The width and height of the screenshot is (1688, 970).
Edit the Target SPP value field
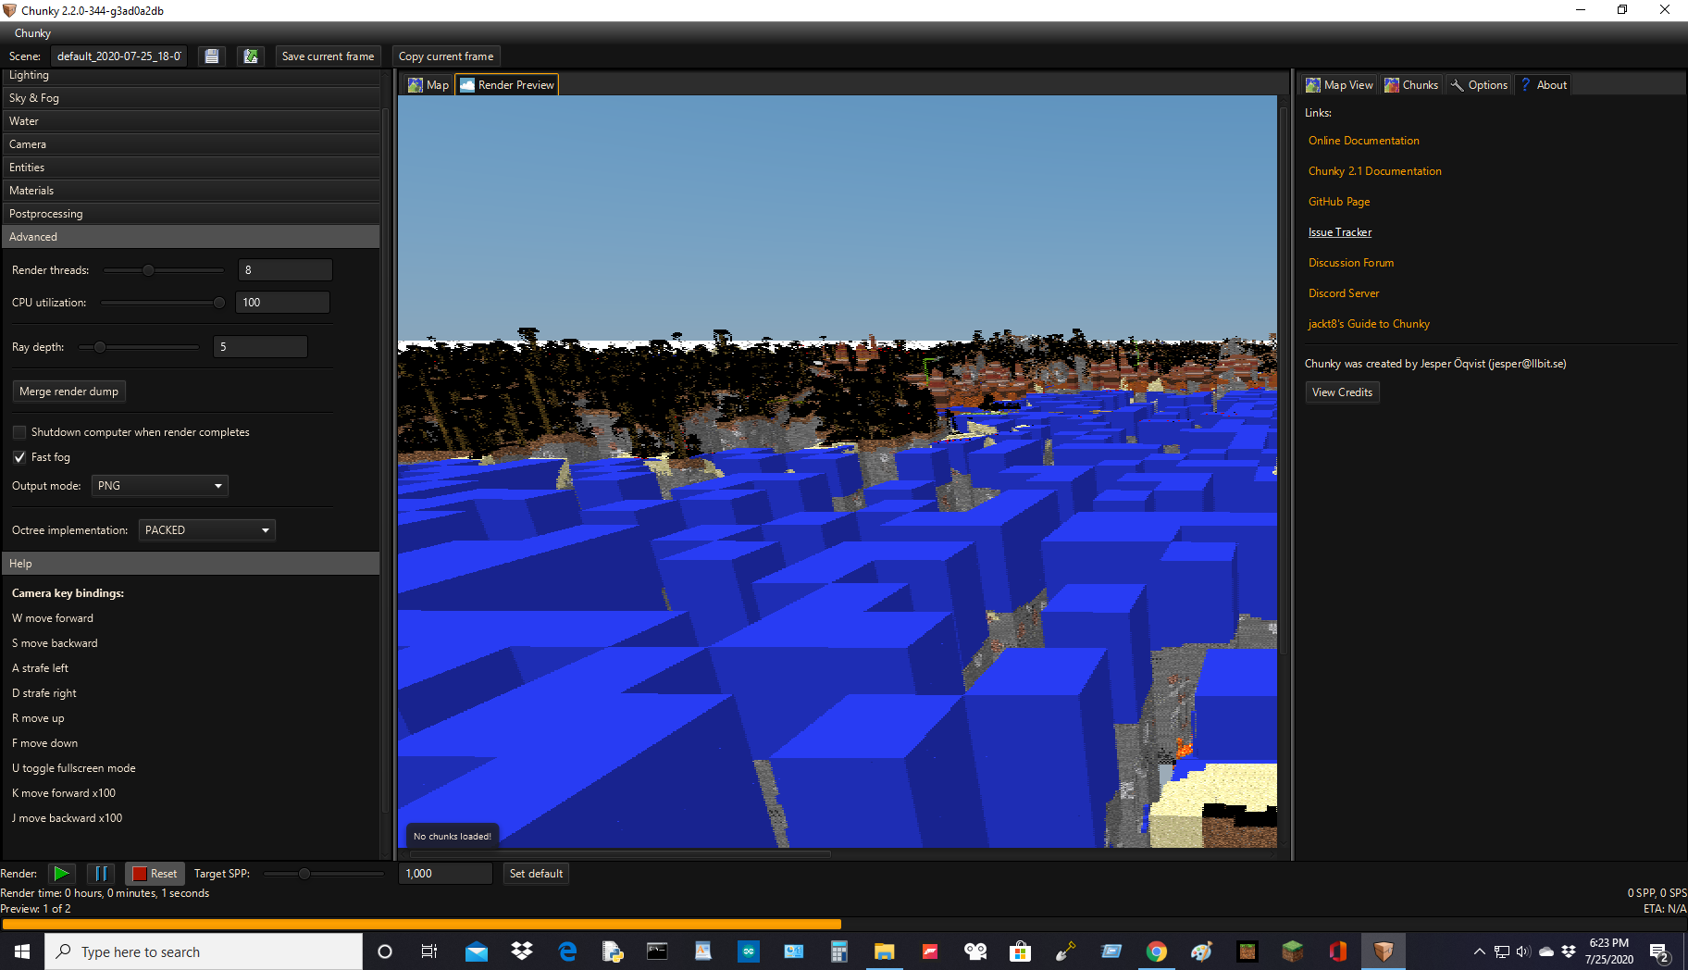coord(445,873)
